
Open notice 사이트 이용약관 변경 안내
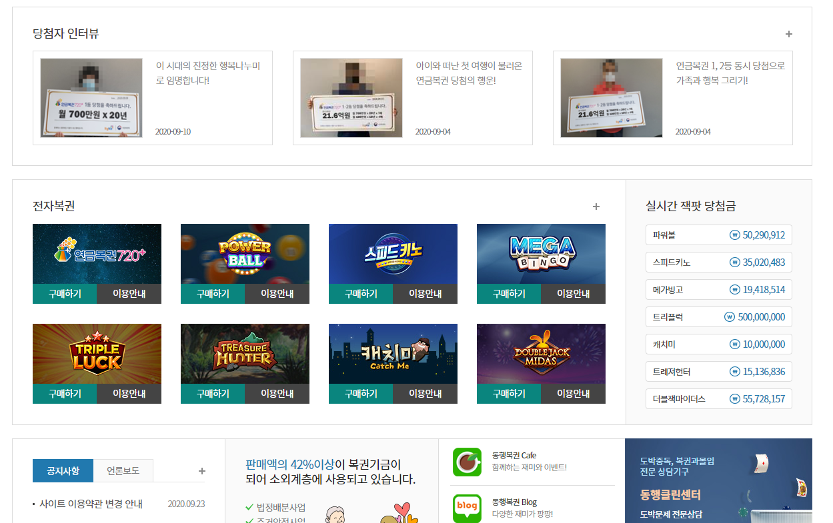tap(91, 504)
